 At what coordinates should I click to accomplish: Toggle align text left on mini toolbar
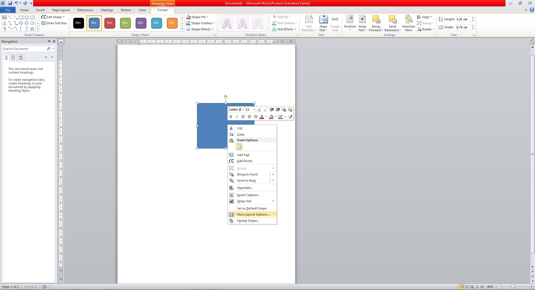(x=243, y=117)
